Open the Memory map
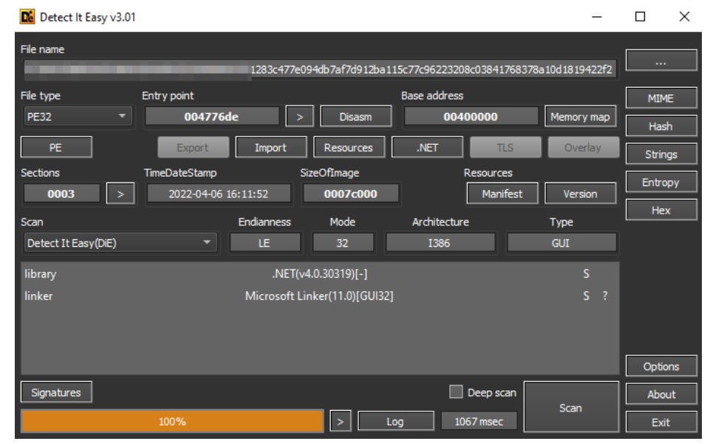The image size is (710, 444). (x=581, y=117)
